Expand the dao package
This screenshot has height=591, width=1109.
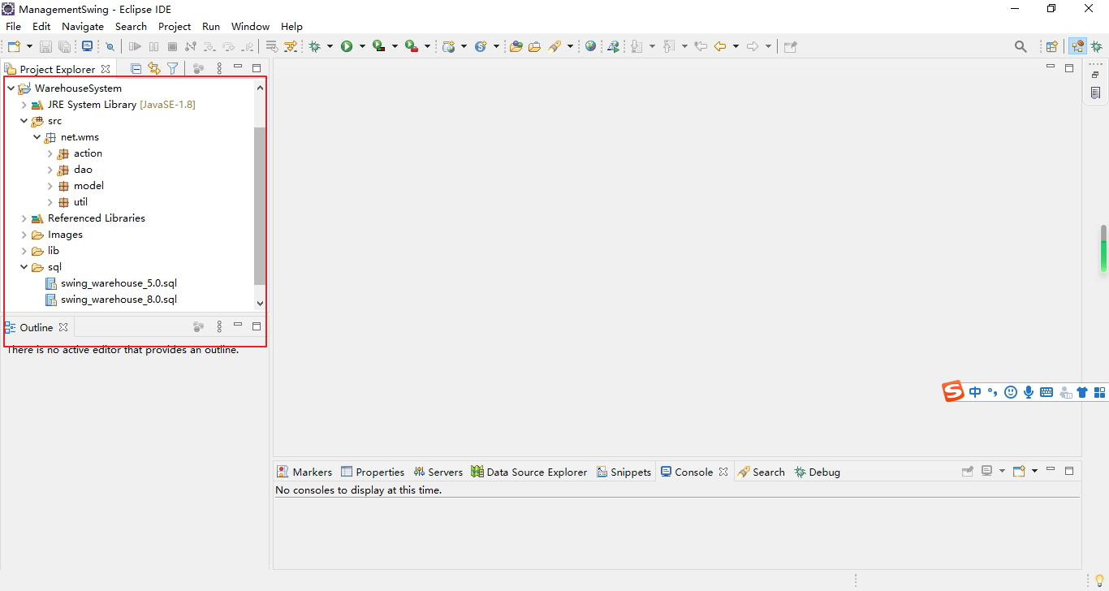coord(50,170)
